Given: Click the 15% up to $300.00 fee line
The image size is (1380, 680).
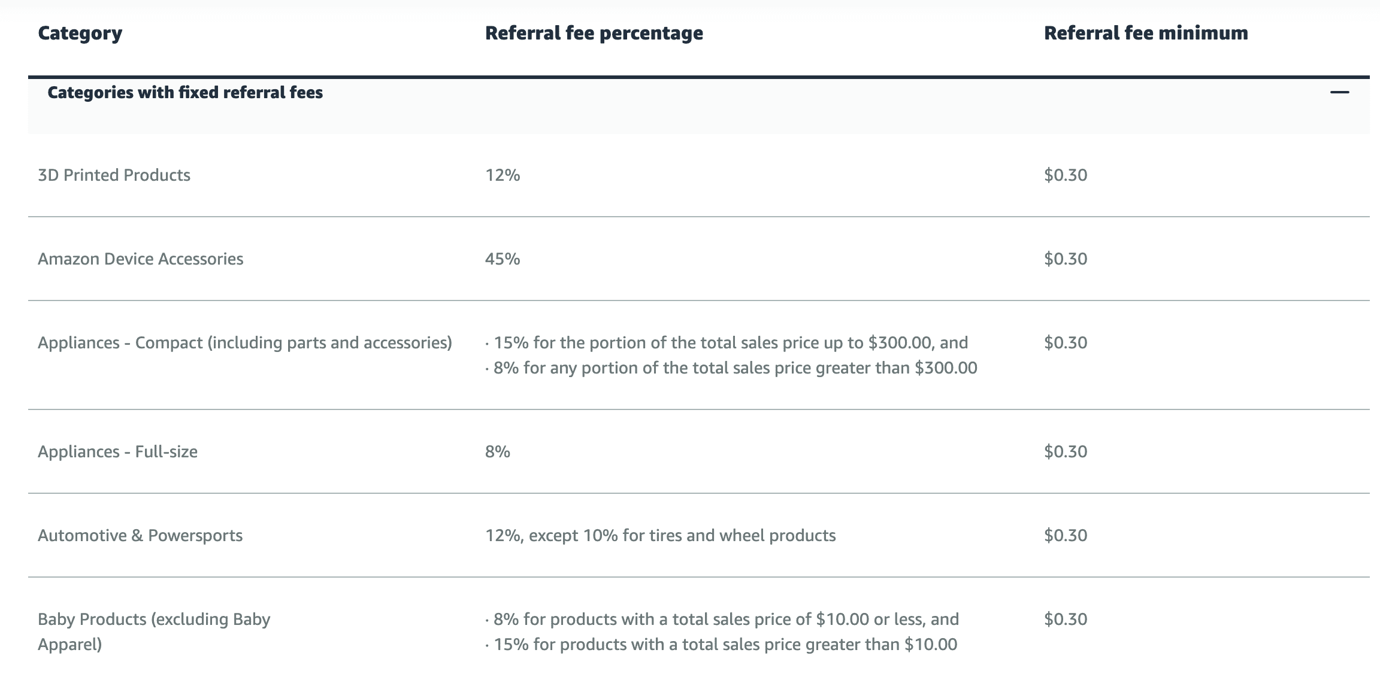Looking at the screenshot, I should point(727,342).
